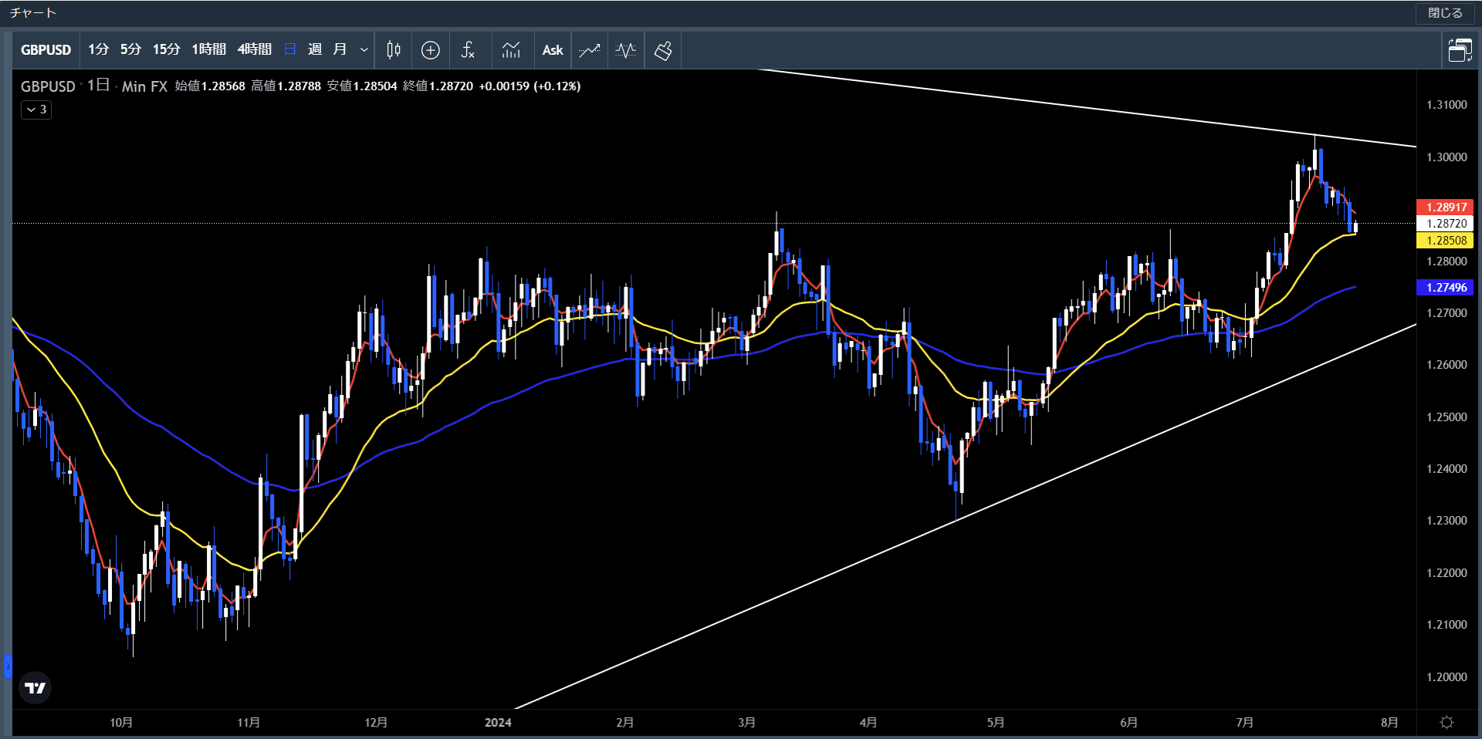Open chart settings gear icon

(x=1446, y=722)
